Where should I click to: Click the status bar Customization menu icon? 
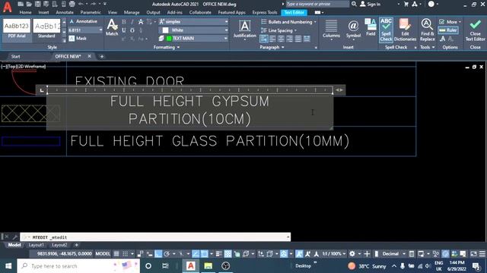coord(482,254)
